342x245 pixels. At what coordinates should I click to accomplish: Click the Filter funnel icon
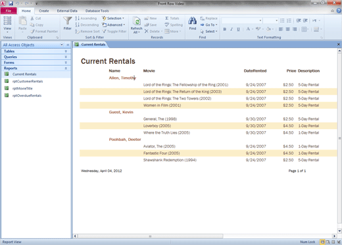pyautogui.click(x=67, y=20)
